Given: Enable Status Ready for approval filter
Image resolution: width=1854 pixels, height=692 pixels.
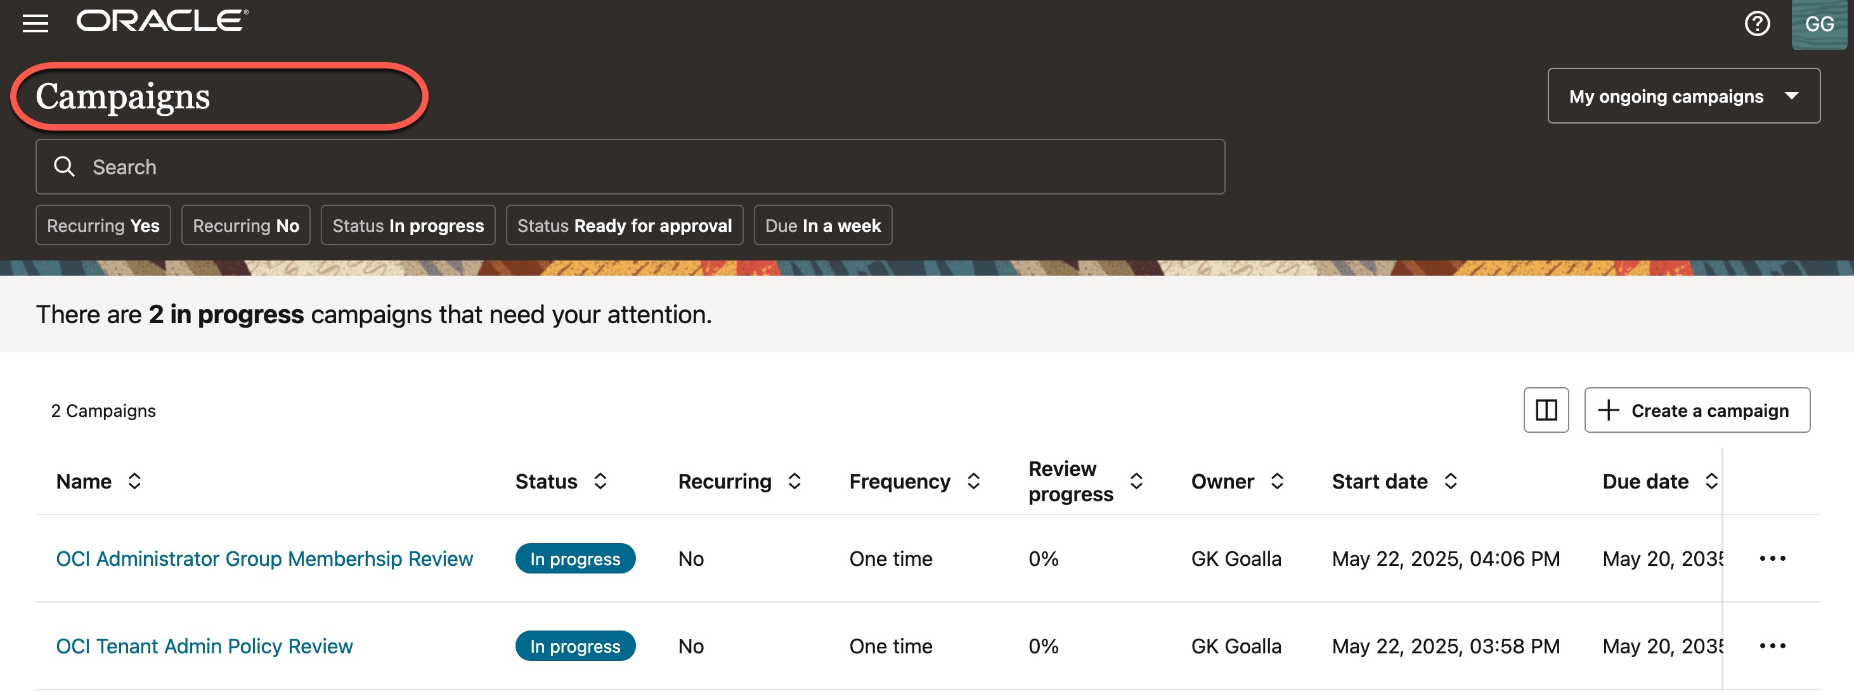Looking at the screenshot, I should 624,225.
